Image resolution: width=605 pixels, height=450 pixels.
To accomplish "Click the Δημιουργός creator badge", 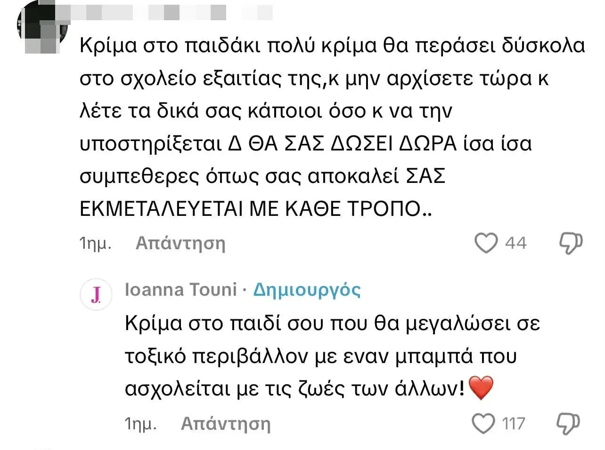I will tap(307, 290).
